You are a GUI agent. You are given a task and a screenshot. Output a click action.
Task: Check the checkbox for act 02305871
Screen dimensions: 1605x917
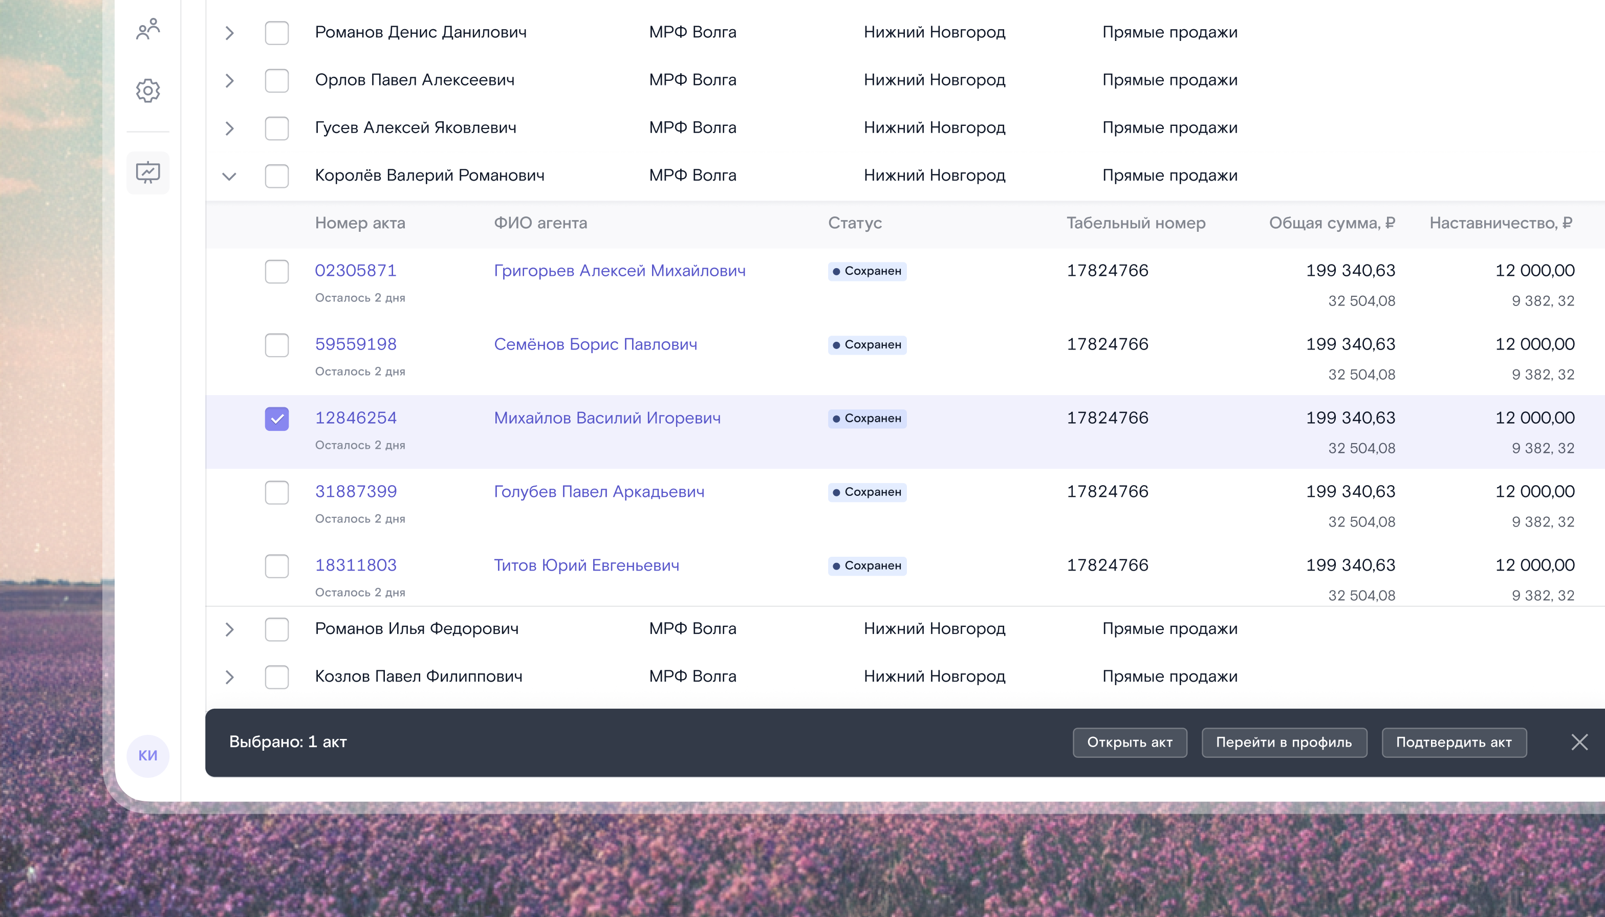(276, 271)
